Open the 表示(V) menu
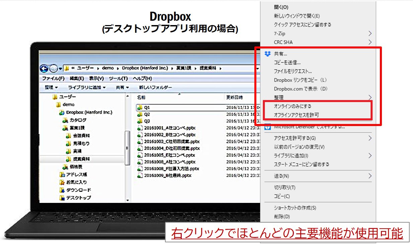Viewport: 413px width, 244px height. tap(96, 79)
